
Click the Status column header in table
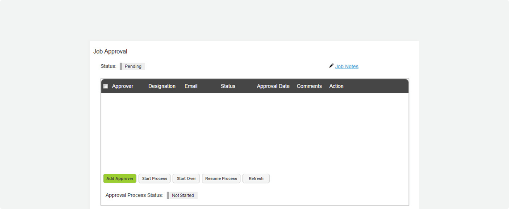click(228, 86)
